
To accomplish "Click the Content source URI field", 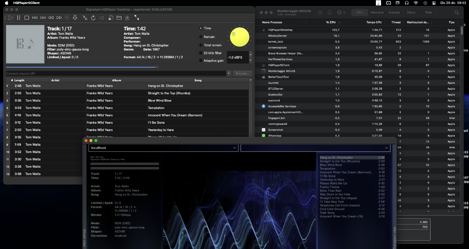I will click(x=116, y=74).
